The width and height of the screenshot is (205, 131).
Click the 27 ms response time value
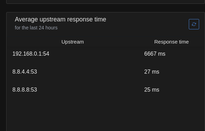152,72
